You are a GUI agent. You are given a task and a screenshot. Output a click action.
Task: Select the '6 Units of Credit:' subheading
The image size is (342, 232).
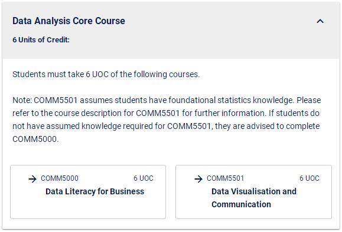41,40
